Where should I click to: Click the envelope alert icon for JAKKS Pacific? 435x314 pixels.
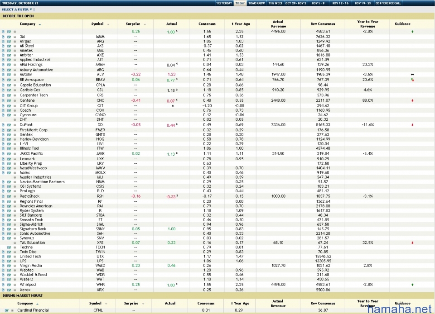9,154
